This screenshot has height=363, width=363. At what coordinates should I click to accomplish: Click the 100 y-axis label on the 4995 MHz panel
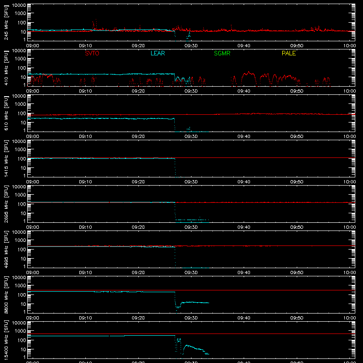coord(22,249)
